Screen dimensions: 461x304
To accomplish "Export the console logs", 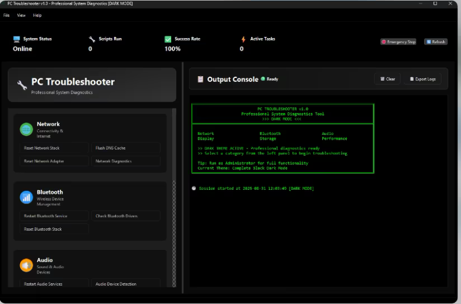I will 423,79.
